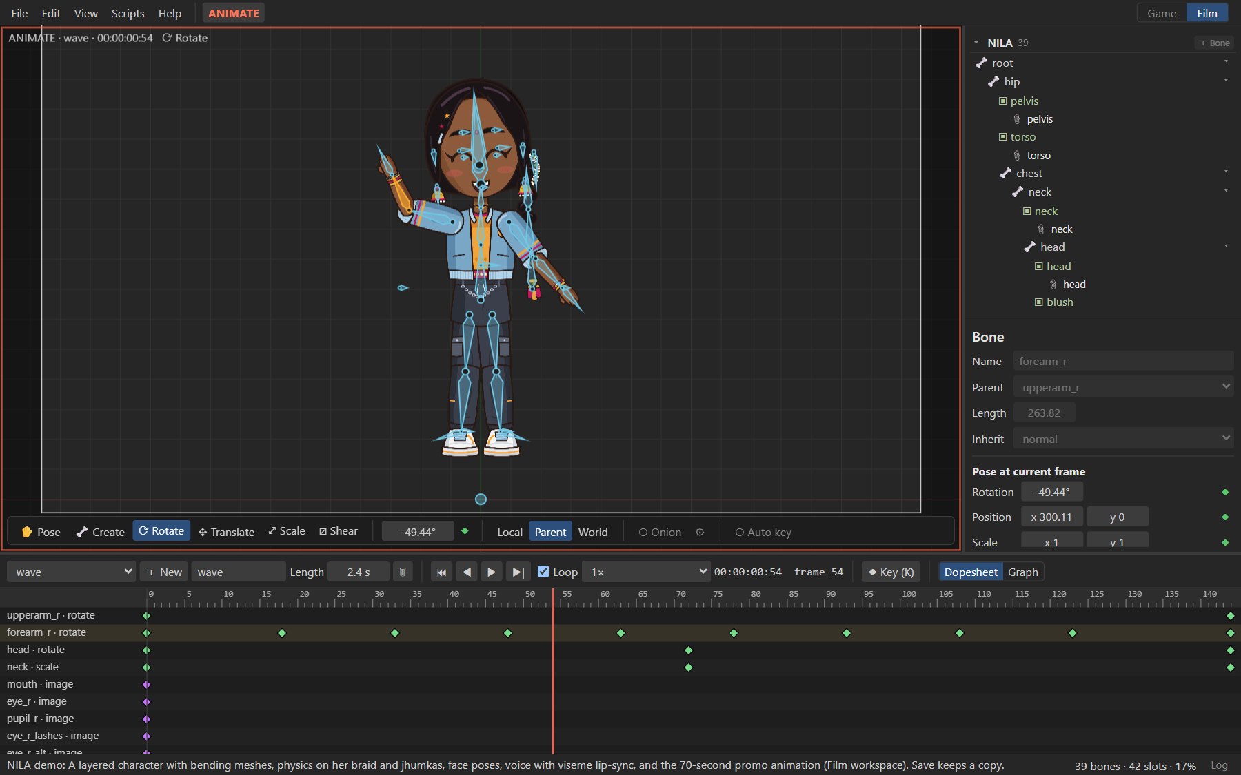The width and height of the screenshot is (1241, 775).
Task: Open onion skin settings gear
Action: point(700,532)
